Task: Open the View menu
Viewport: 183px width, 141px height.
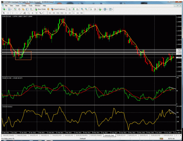Action: [11, 6]
